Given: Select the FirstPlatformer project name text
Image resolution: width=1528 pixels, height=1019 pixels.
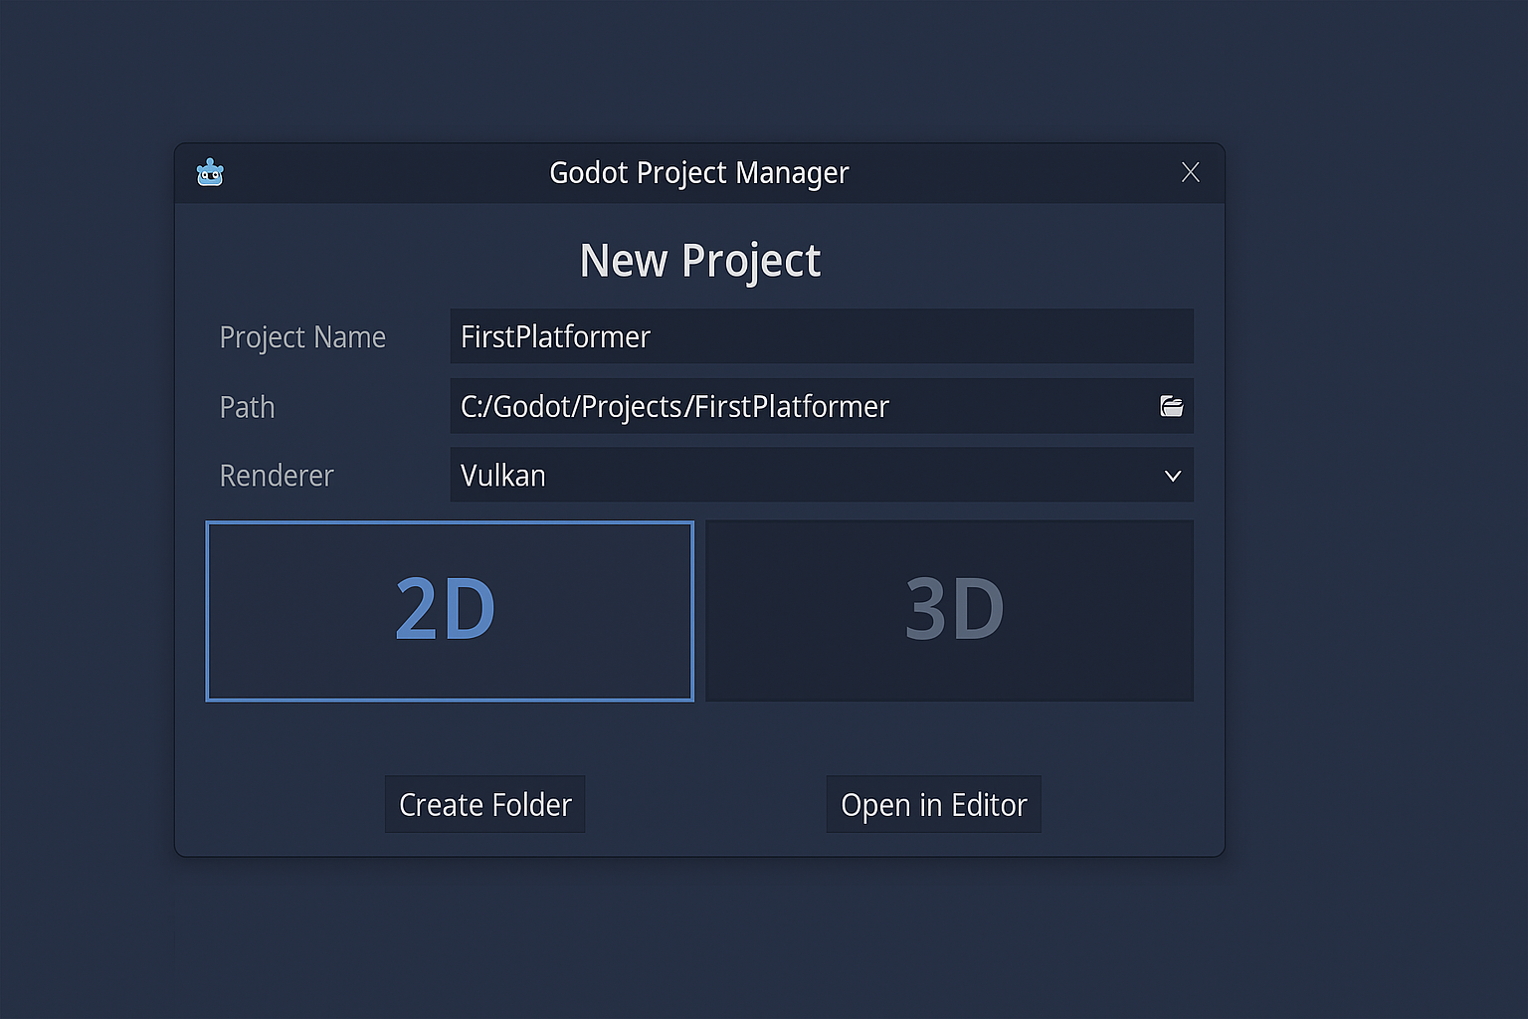Looking at the screenshot, I should (x=555, y=336).
